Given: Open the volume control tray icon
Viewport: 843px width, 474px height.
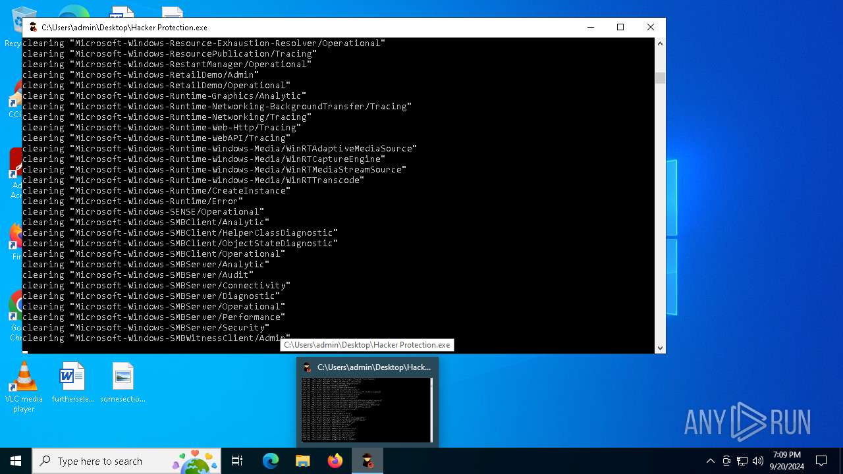Looking at the screenshot, I should (758, 461).
